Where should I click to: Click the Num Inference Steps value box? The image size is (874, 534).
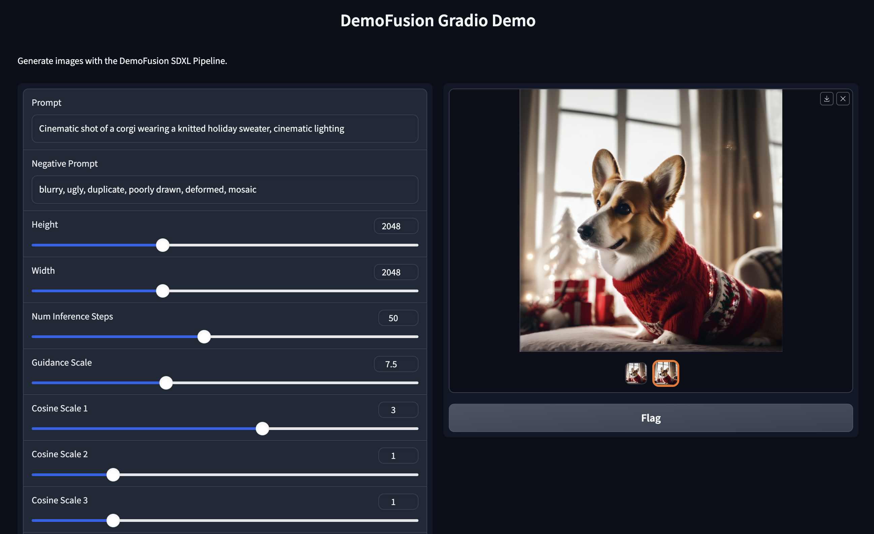point(398,318)
